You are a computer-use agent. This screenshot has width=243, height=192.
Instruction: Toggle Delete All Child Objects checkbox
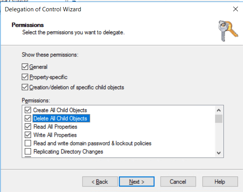point(28,118)
